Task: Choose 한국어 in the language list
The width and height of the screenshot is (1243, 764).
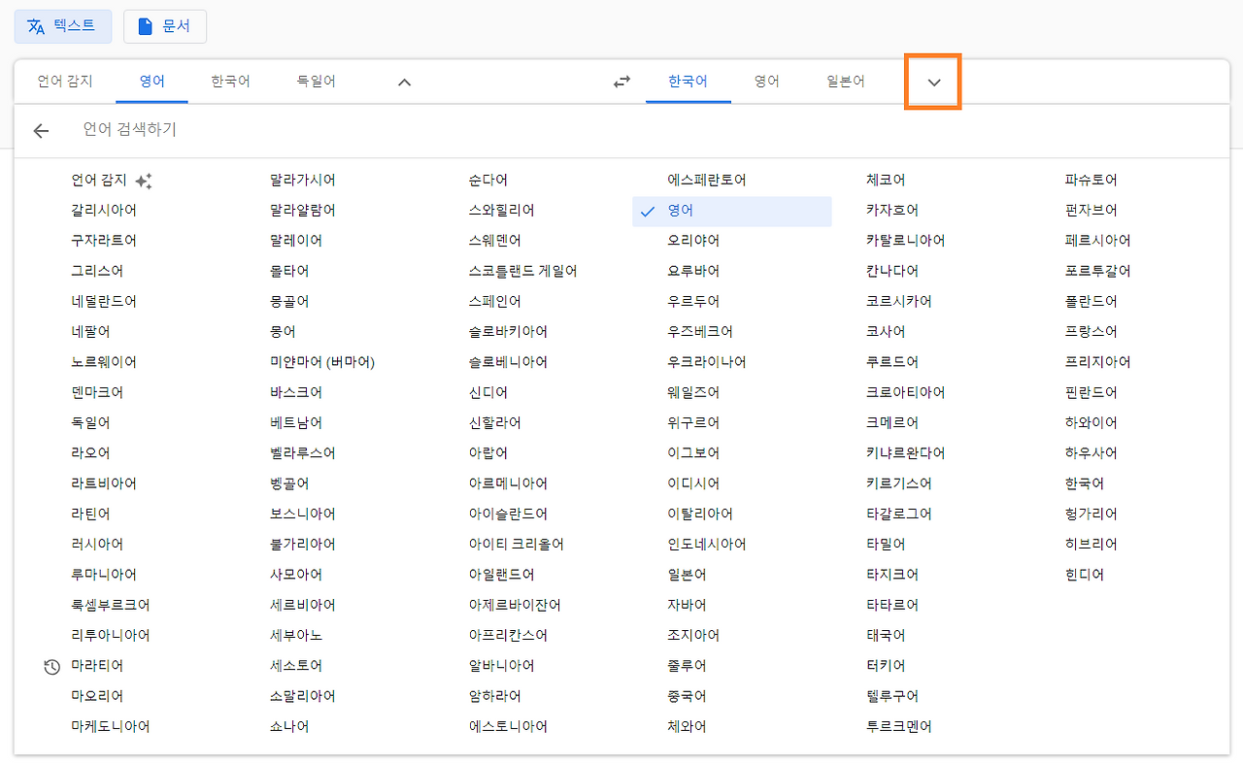Action: click(1085, 483)
